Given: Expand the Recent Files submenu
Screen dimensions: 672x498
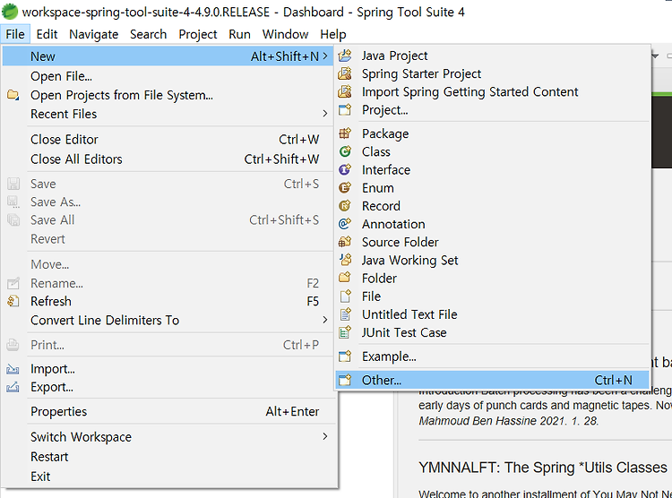Looking at the screenshot, I should pos(325,114).
